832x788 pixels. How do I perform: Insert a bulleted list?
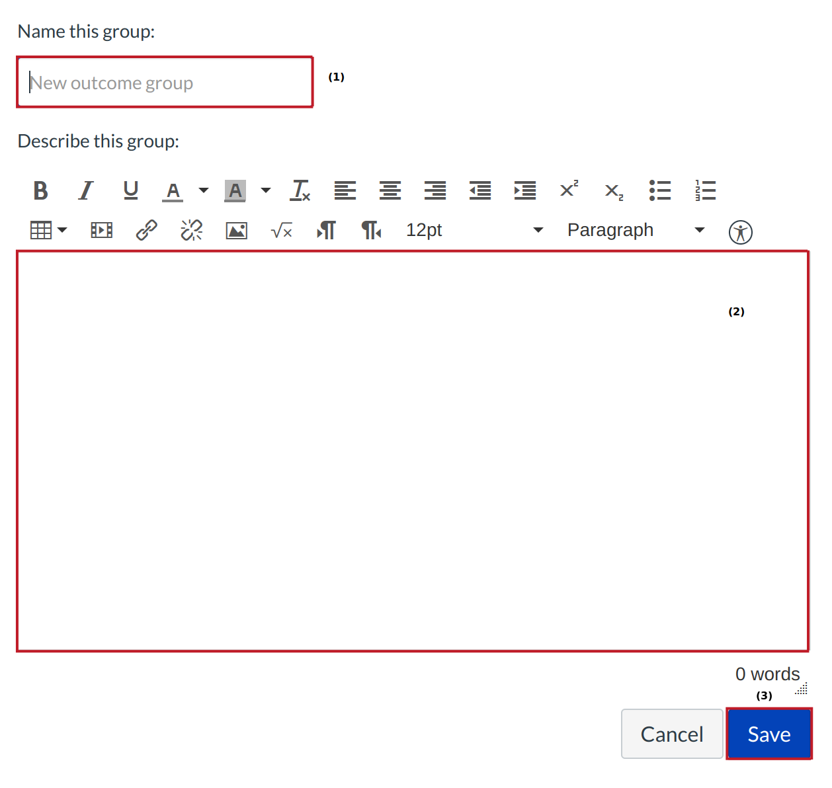[x=659, y=190]
